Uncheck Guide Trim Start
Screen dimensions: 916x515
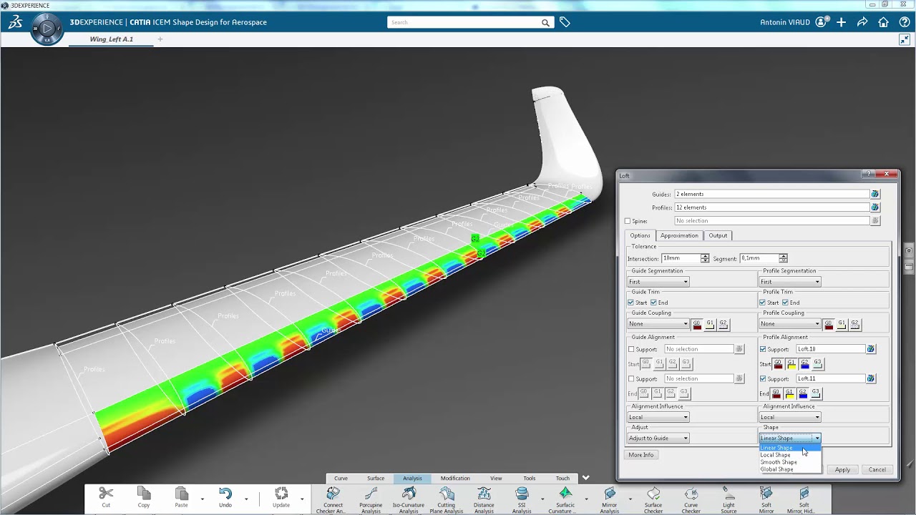(632, 303)
